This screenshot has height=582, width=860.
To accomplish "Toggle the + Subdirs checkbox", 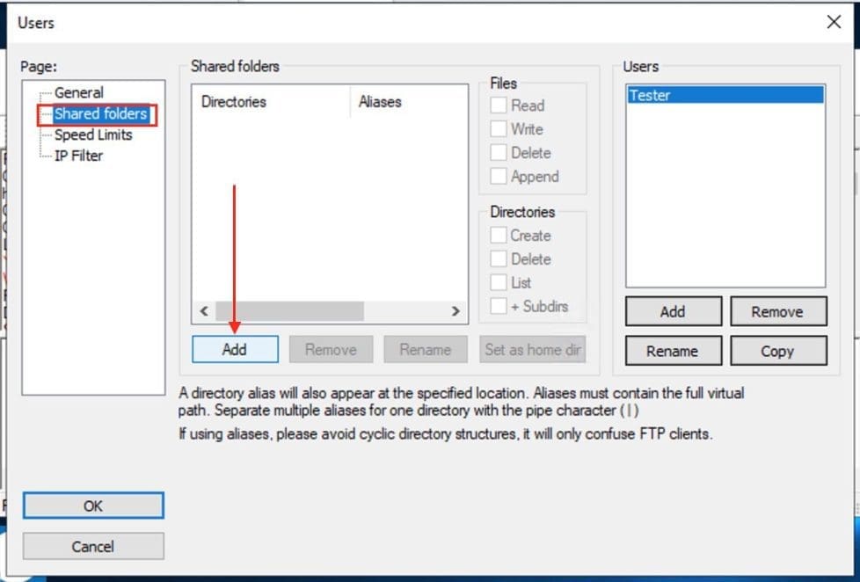I will pyautogui.click(x=499, y=307).
